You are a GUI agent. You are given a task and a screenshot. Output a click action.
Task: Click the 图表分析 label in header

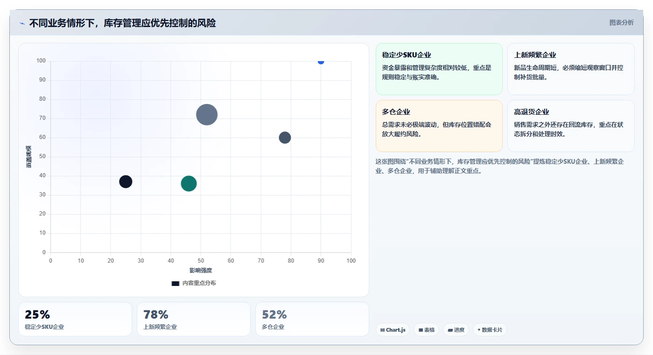coord(621,22)
